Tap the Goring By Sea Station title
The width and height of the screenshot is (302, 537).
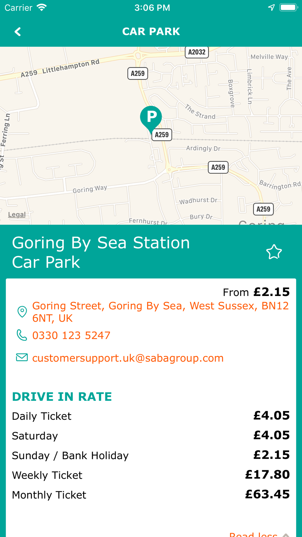coord(101,252)
